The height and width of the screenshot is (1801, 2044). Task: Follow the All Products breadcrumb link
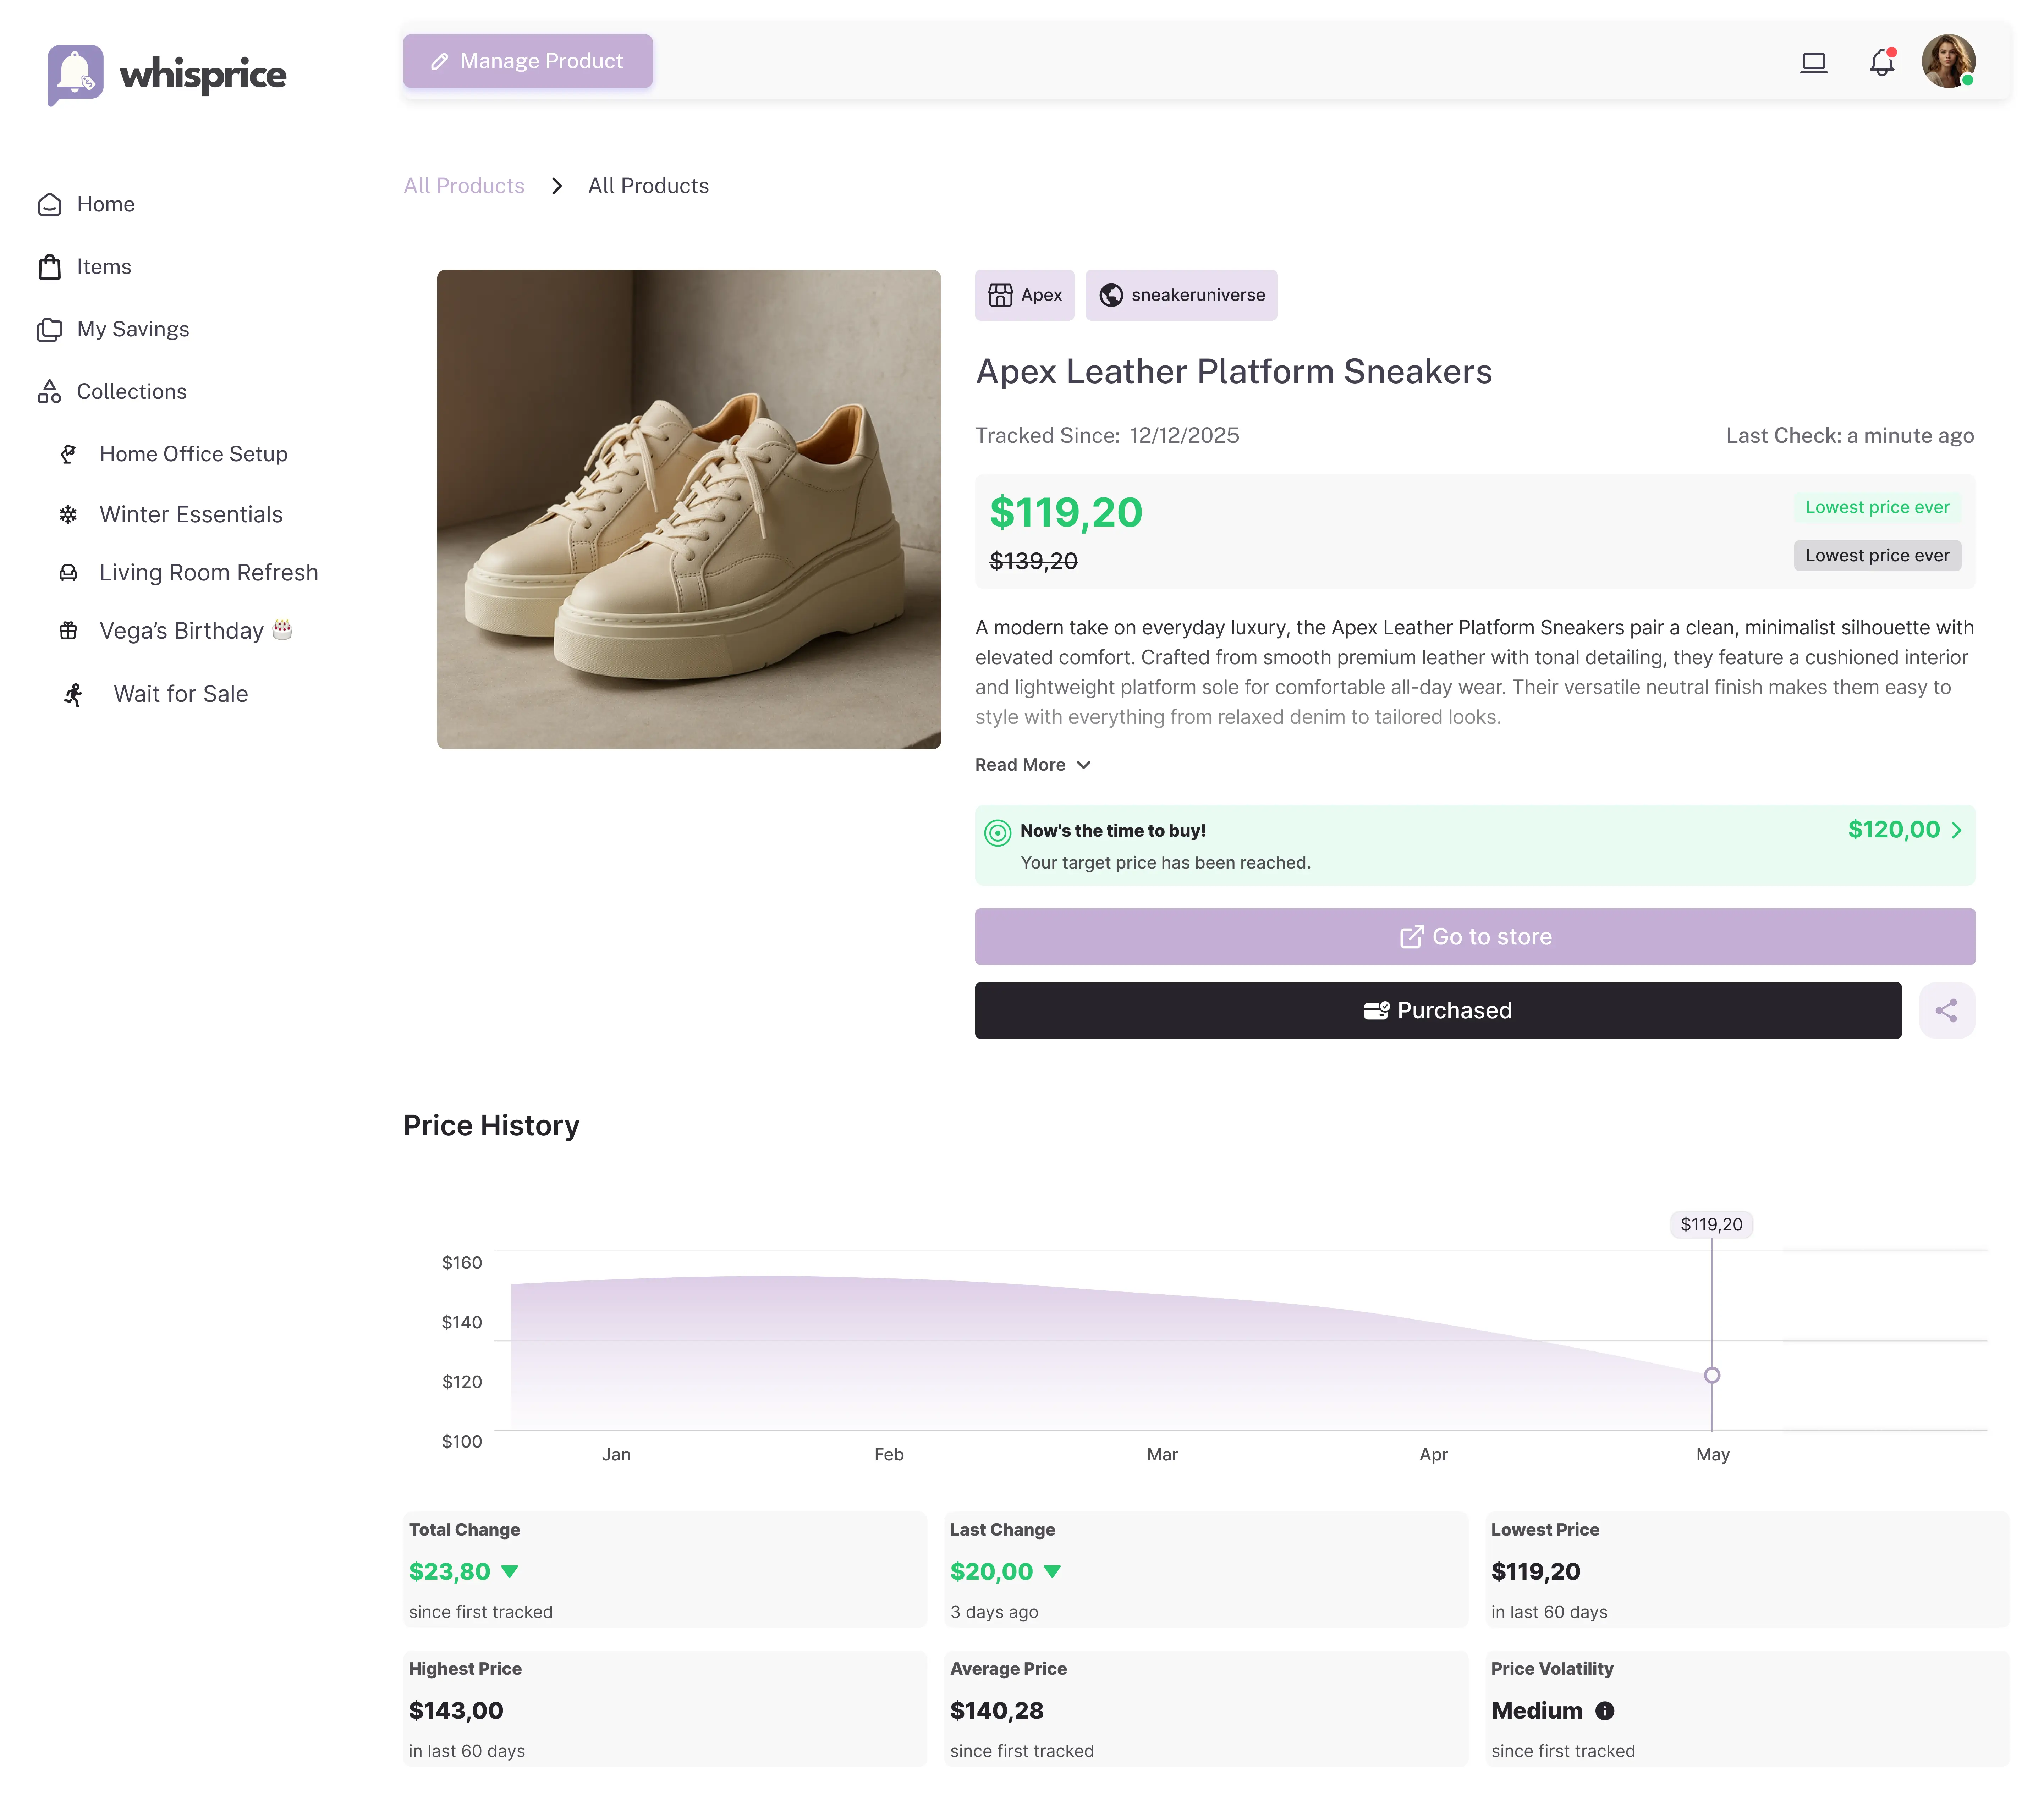coord(464,186)
